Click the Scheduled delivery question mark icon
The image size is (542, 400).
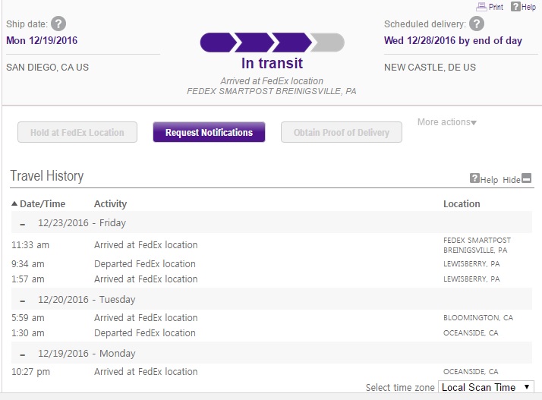(477, 24)
